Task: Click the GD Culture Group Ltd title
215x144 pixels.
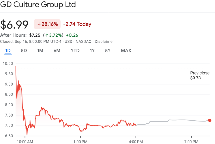Action: [x=38, y=5]
